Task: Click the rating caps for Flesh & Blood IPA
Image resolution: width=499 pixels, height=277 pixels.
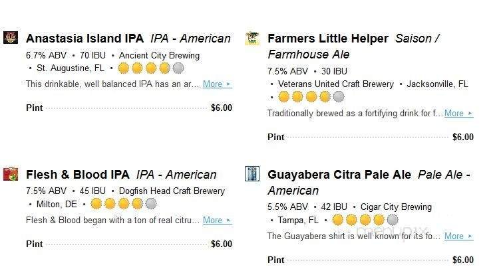Action: point(123,204)
